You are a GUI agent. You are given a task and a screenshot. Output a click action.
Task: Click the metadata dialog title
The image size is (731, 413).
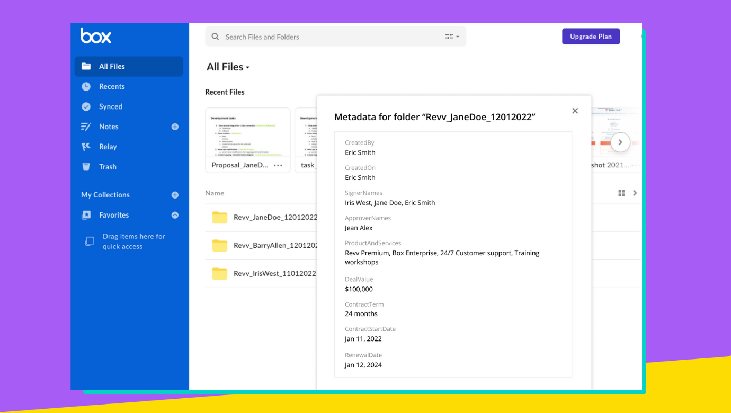click(x=434, y=117)
